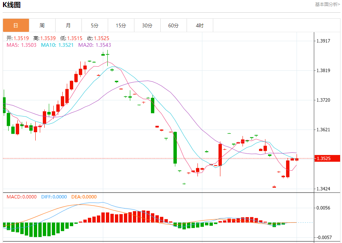Open the 60分 interval tab
Image resolution: width=342 pixels, height=243 pixels.
[x=173, y=25]
